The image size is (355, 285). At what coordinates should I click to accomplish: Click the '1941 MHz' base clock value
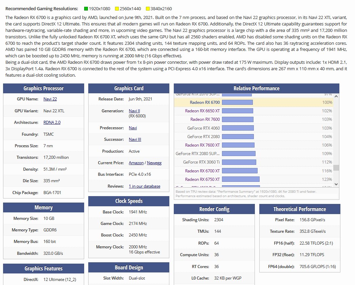pos(138,212)
